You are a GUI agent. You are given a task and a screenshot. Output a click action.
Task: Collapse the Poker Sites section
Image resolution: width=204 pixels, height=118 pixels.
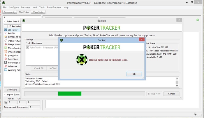pyautogui.click(x=5, y=22)
